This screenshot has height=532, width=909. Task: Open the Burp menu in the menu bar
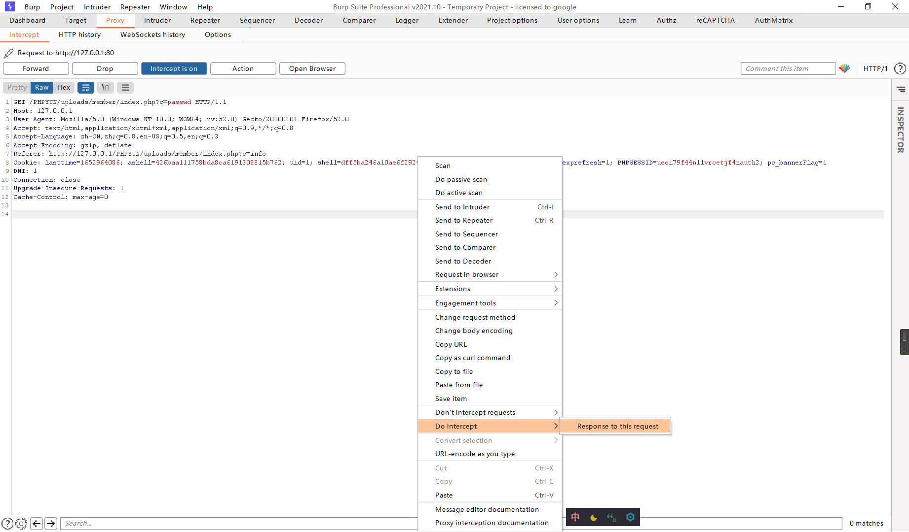32,7
